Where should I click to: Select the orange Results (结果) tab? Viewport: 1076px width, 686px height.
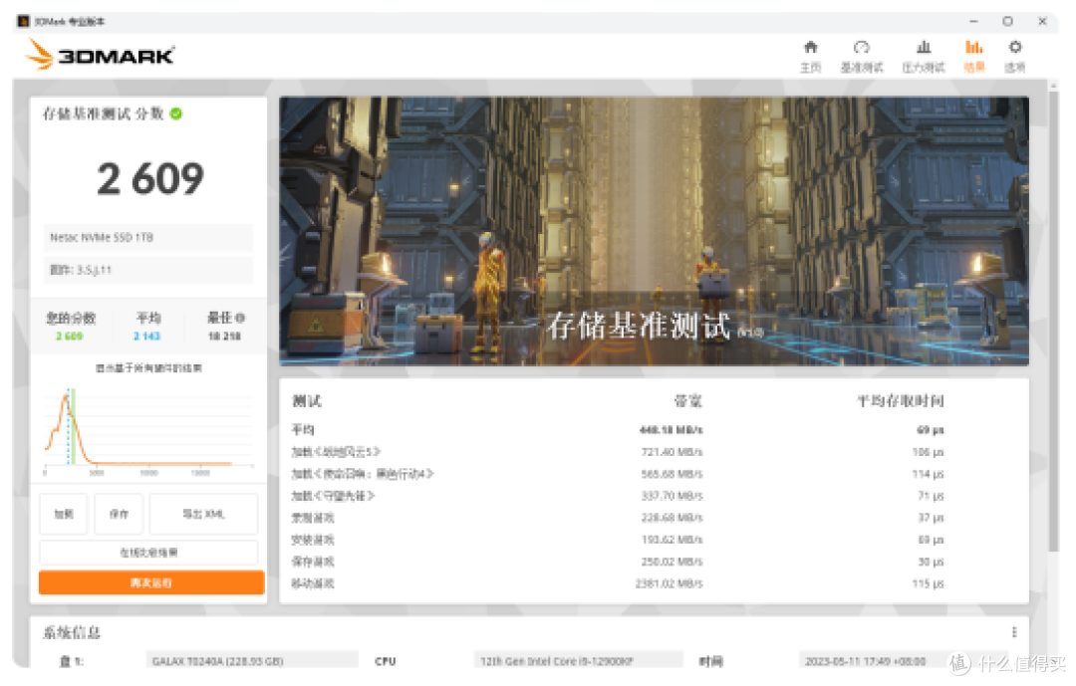[x=973, y=56]
